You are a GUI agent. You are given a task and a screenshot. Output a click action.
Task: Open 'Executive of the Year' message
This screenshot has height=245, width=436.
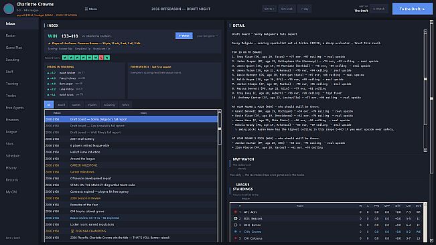pyautogui.click(x=131, y=205)
